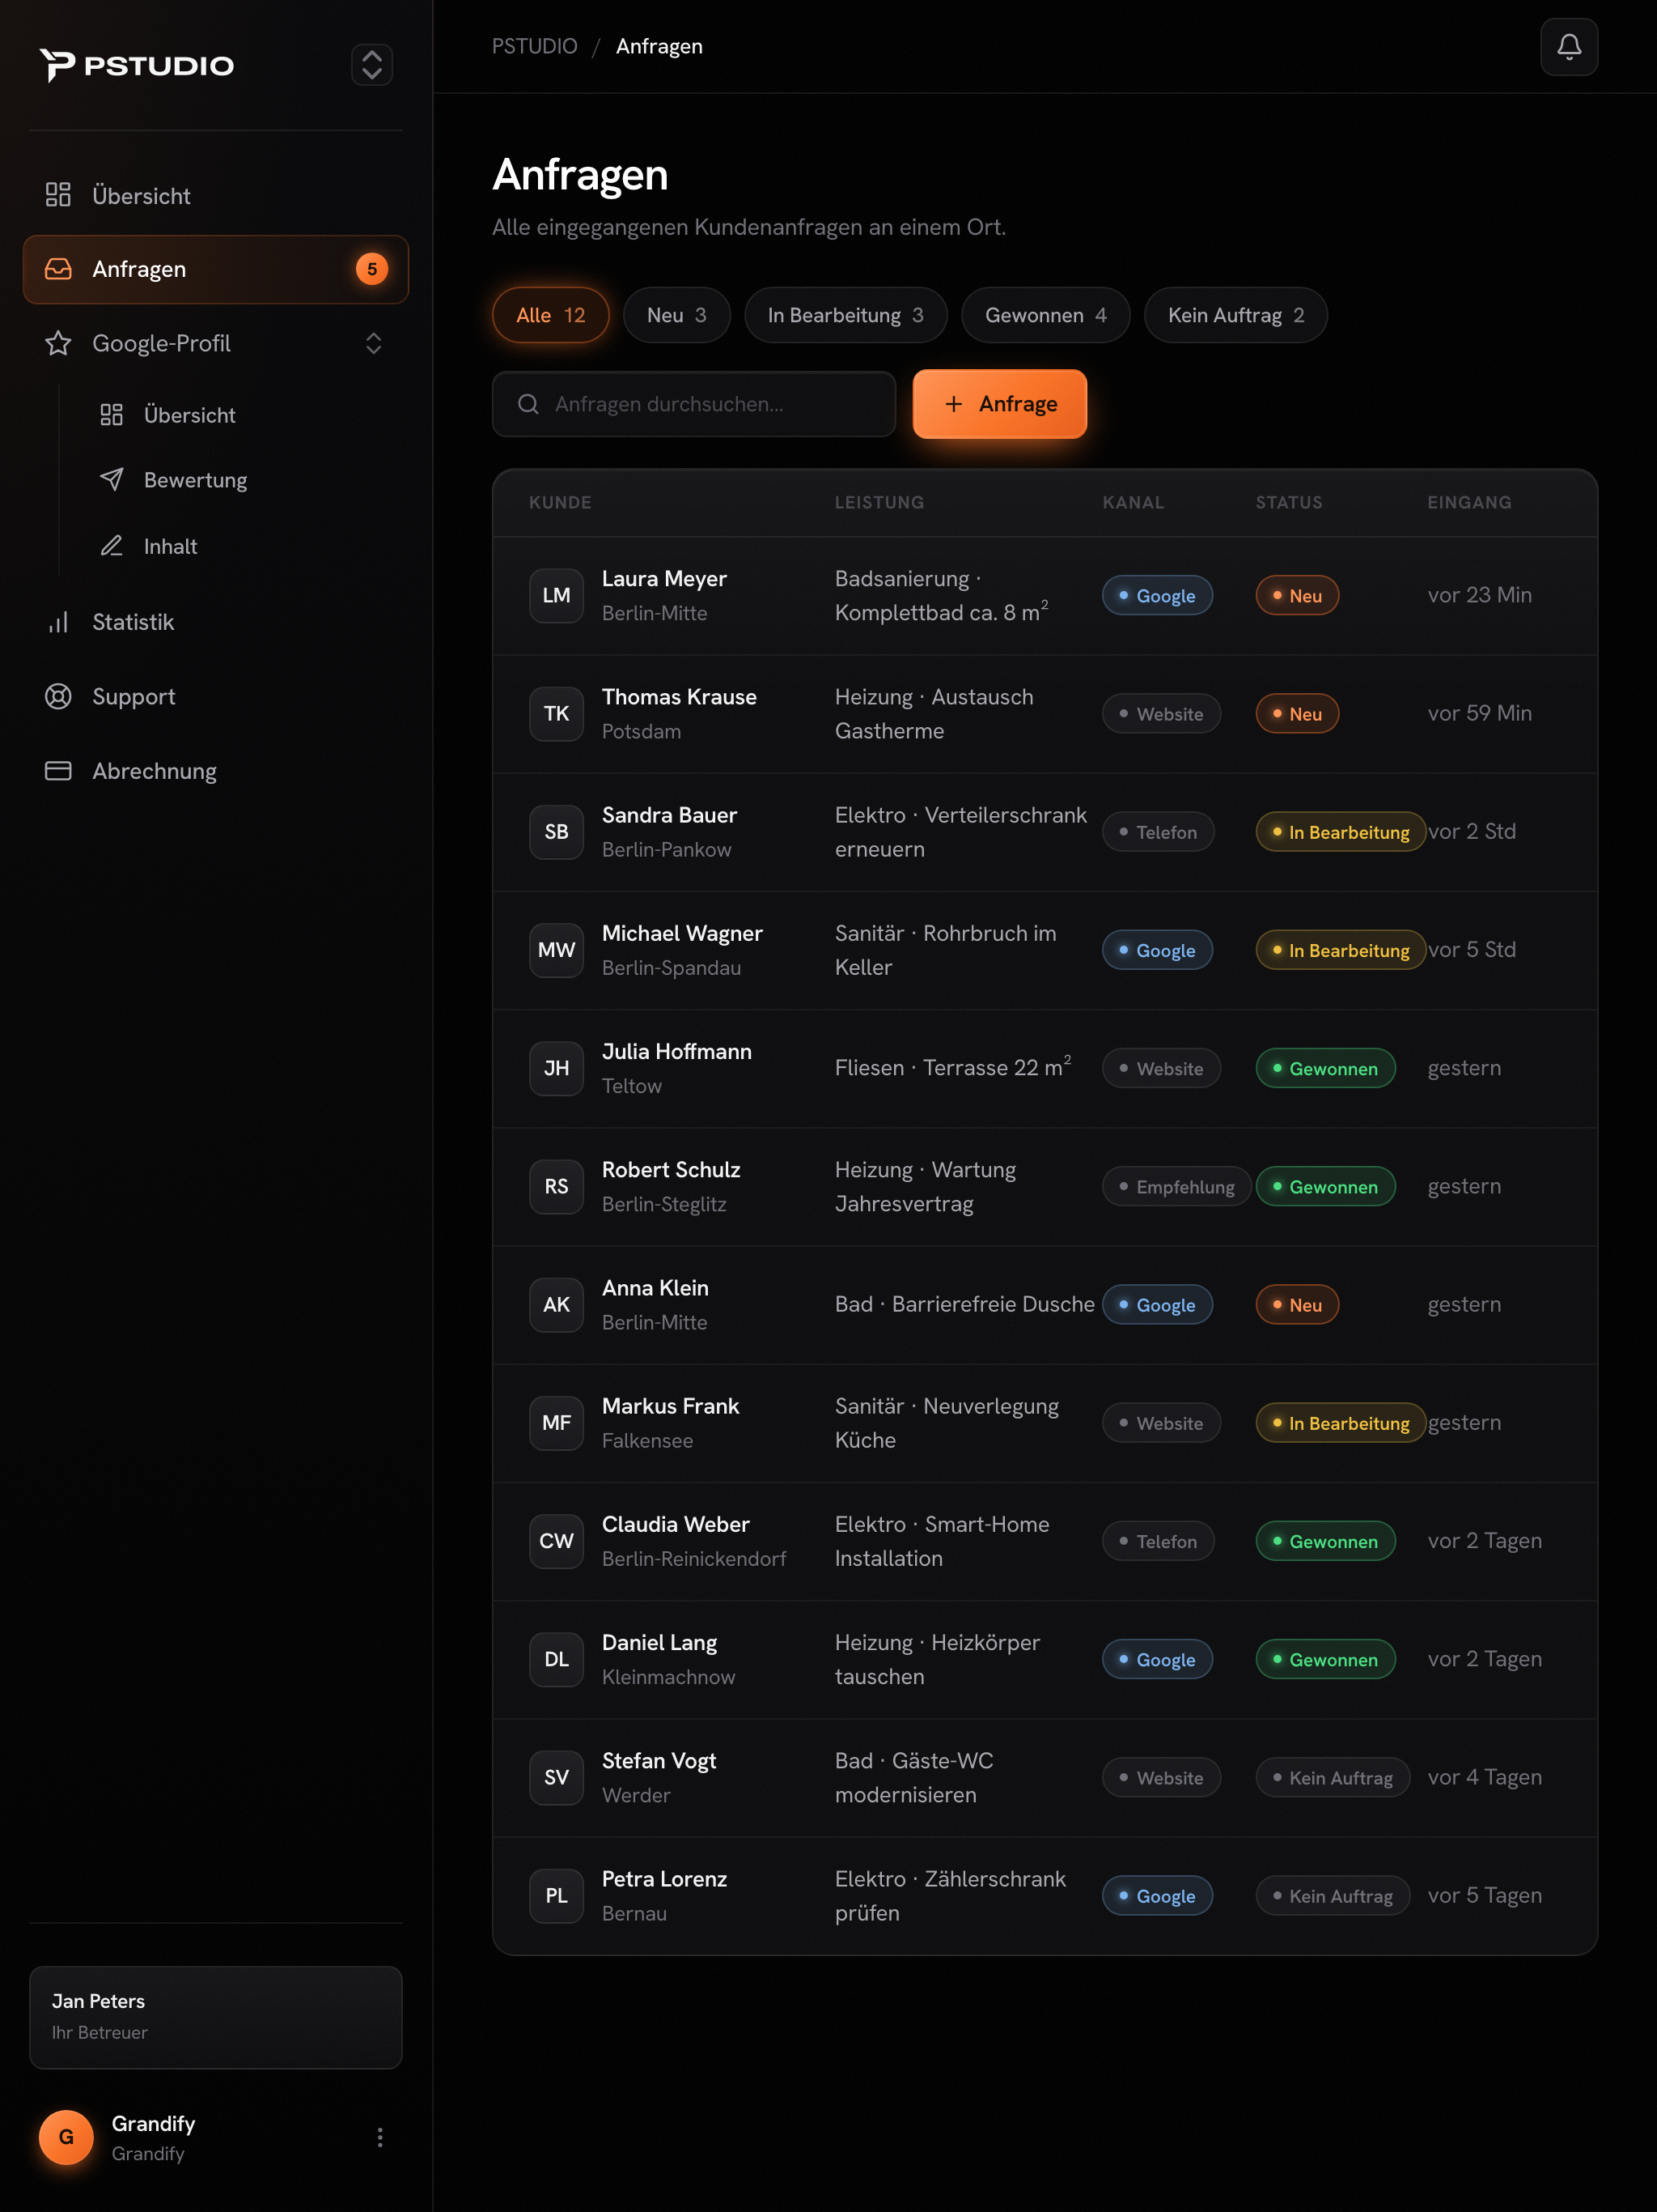Click the TK avatar for Thomas Krause

pyautogui.click(x=557, y=713)
